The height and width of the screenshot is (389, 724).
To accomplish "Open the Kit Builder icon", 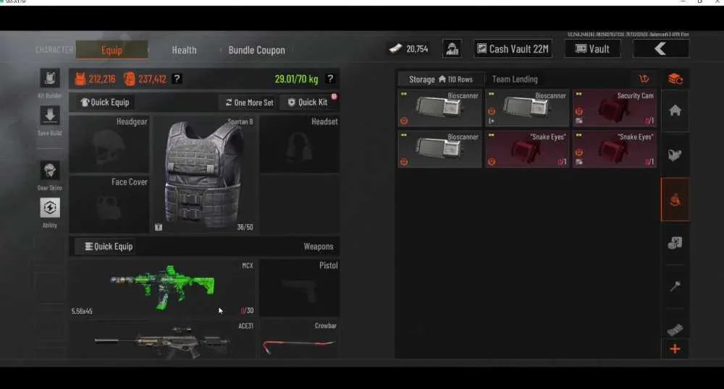I will (50, 78).
